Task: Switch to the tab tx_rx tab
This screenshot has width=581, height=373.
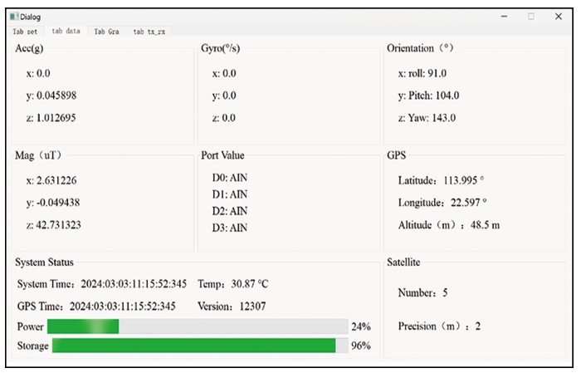Action: (149, 32)
